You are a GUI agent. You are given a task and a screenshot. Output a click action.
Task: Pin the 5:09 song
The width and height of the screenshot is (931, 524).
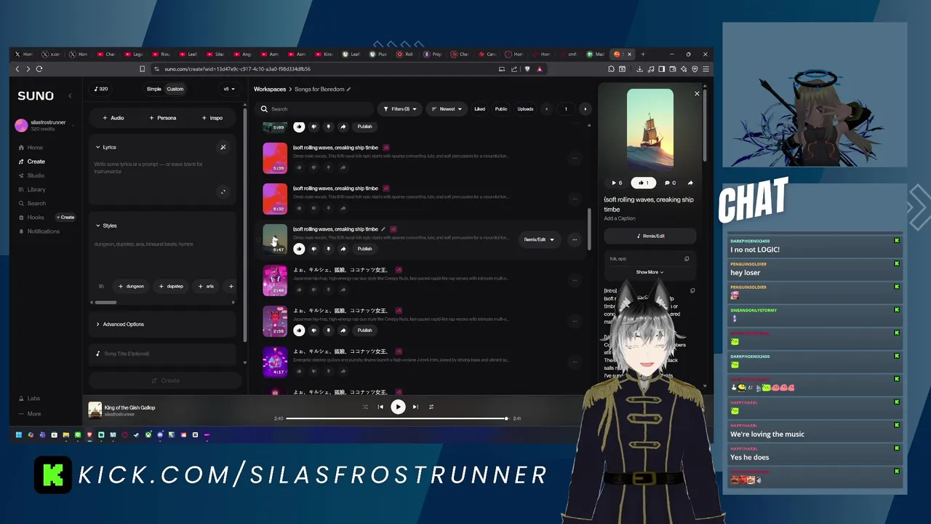[328, 127]
